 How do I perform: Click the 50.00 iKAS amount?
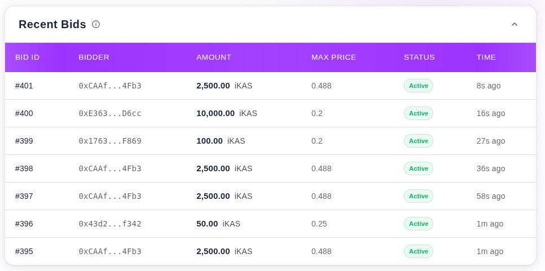pyautogui.click(x=218, y=224)
